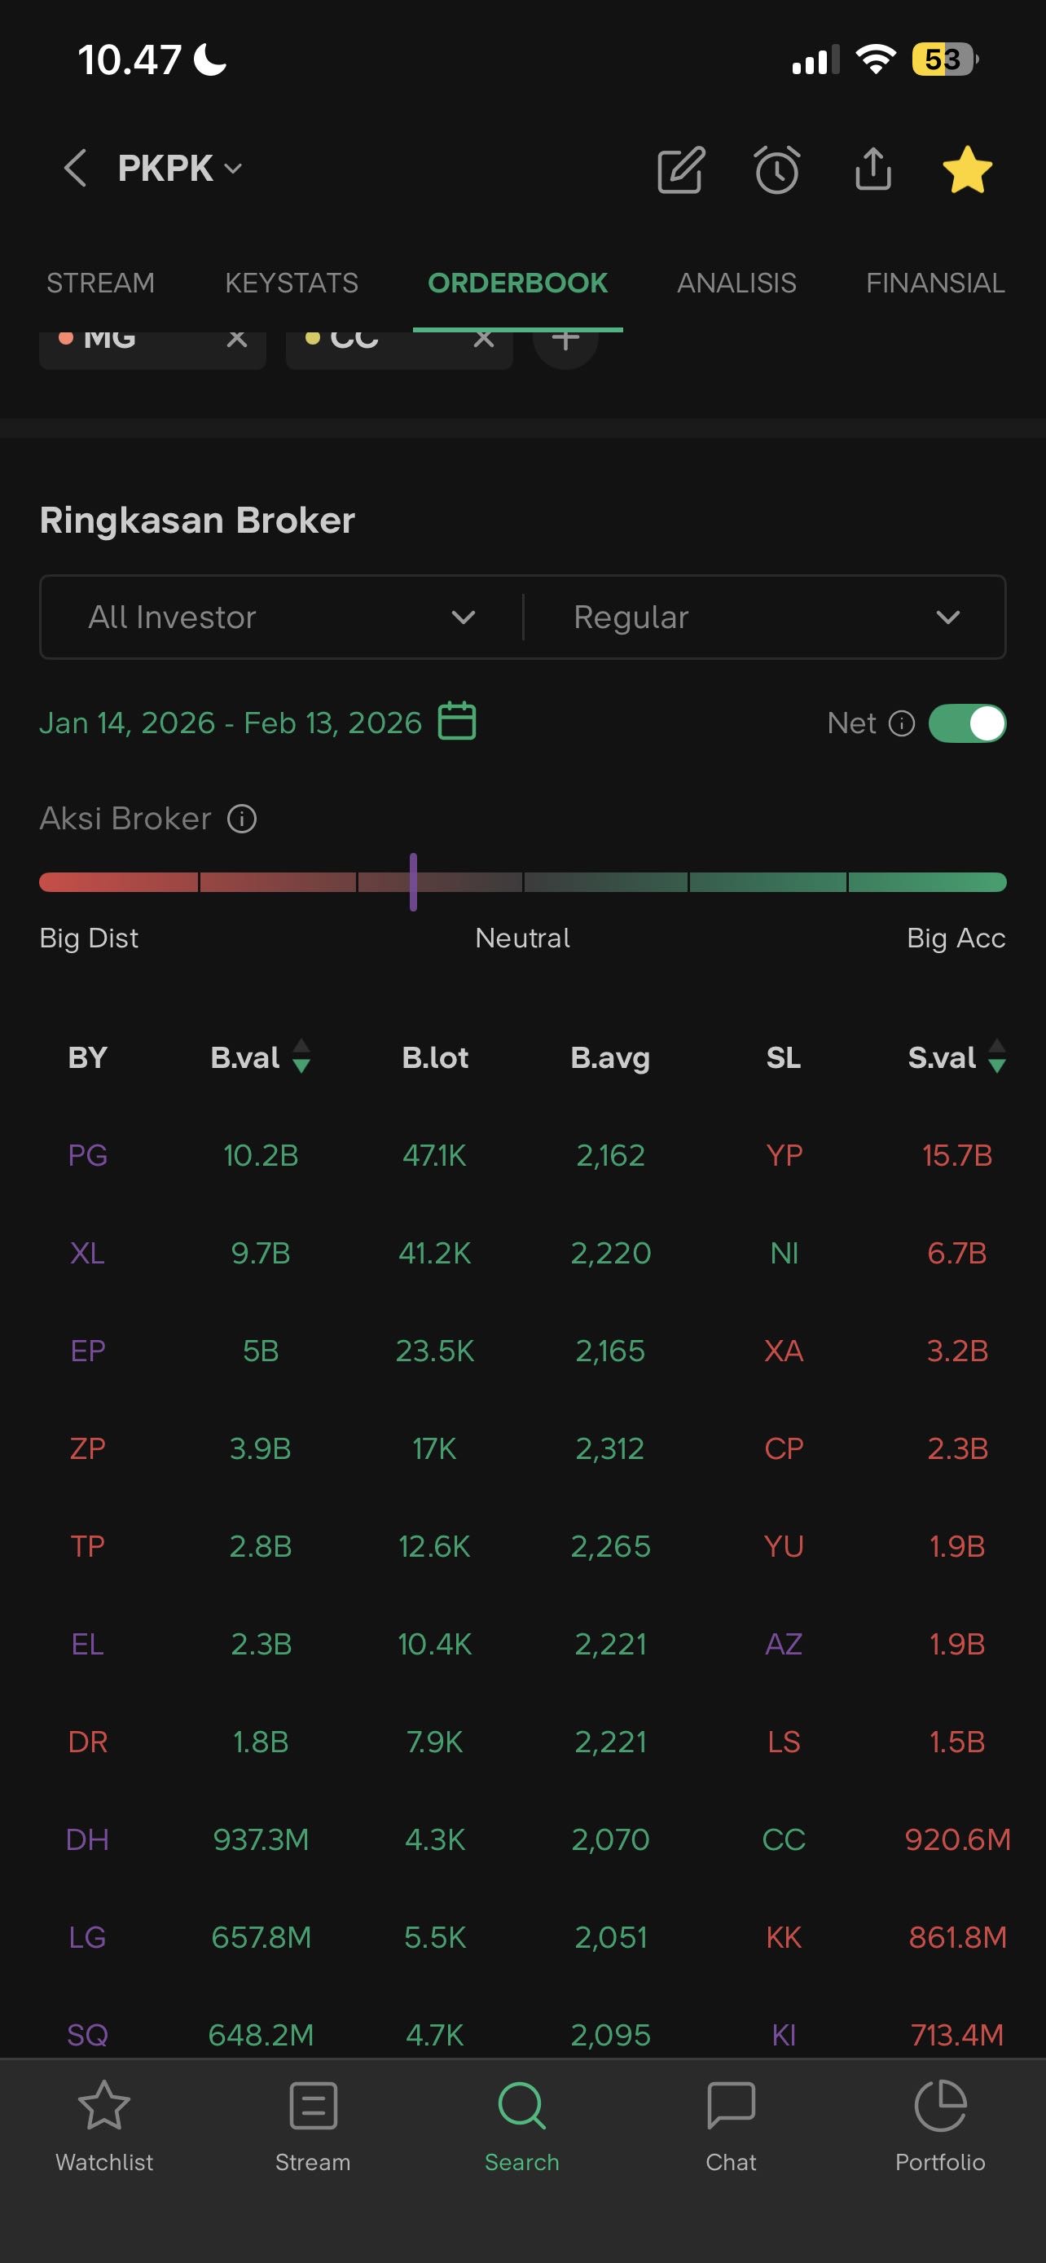Turn off the Net toggle

coord(967,723)
